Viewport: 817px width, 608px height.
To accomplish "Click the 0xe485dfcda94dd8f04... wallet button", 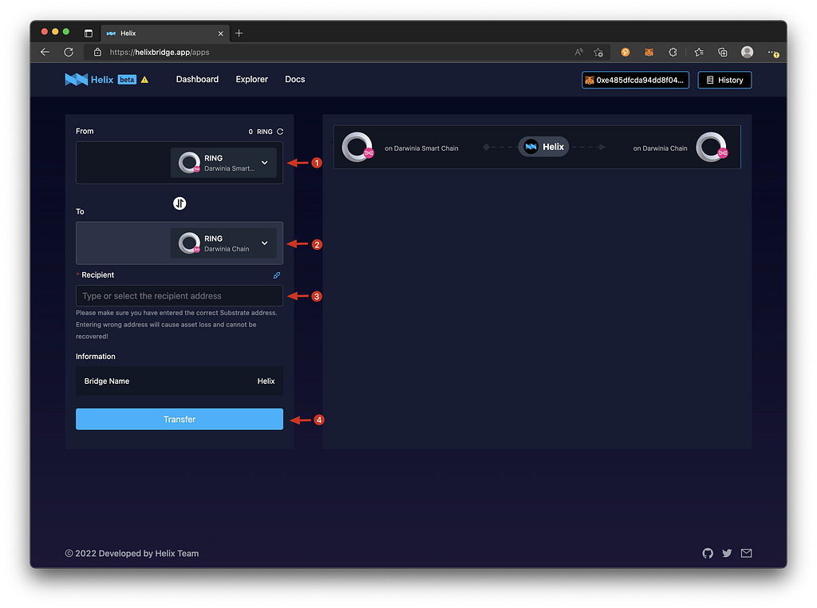I will pyautogui.click(x=635, y=81).
